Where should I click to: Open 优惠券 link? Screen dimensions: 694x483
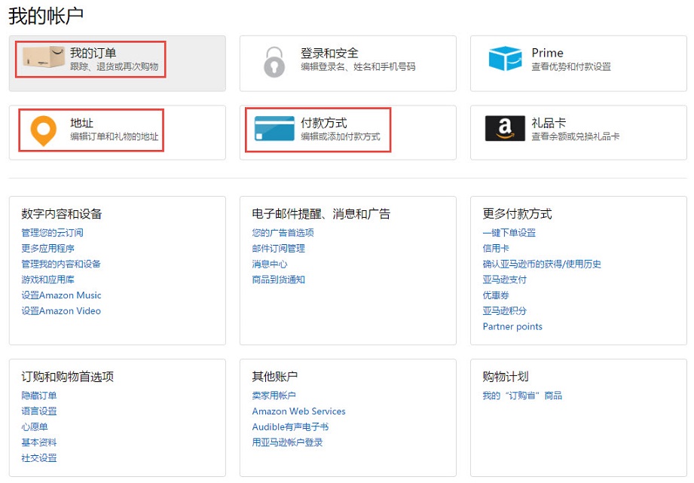pos(496,295)
